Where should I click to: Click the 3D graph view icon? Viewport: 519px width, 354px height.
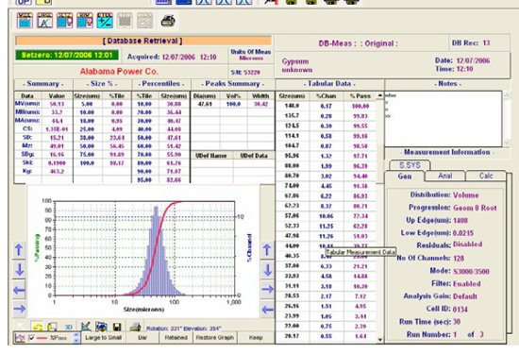point(69,328)
